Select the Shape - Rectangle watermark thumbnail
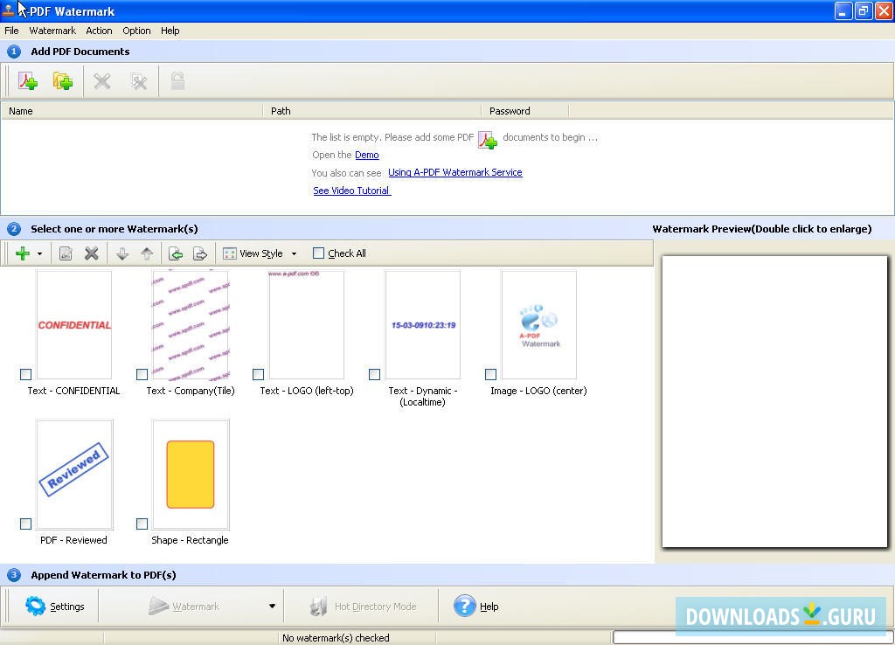This screenshot has width=895, height=645. click(191, 475)
